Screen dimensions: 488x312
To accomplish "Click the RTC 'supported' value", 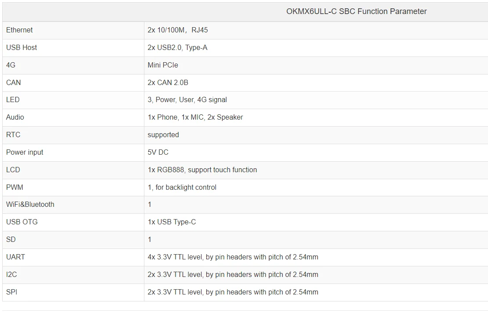I will [163, 135].
